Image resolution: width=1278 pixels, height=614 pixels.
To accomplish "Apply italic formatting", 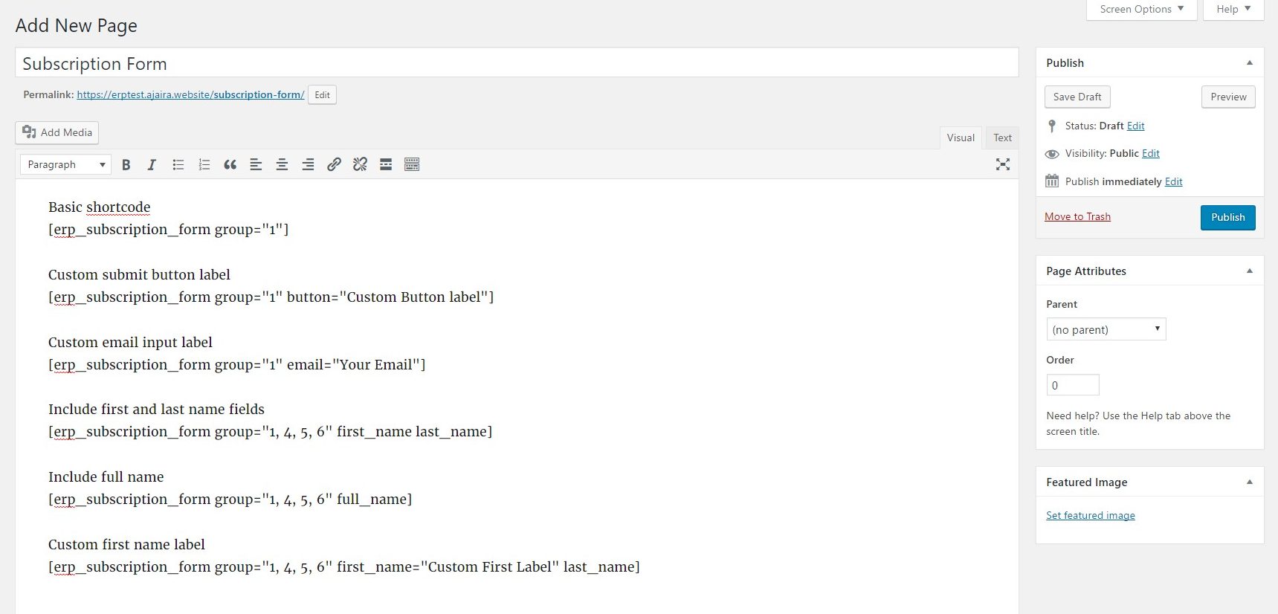I will (x=152, y=165).
